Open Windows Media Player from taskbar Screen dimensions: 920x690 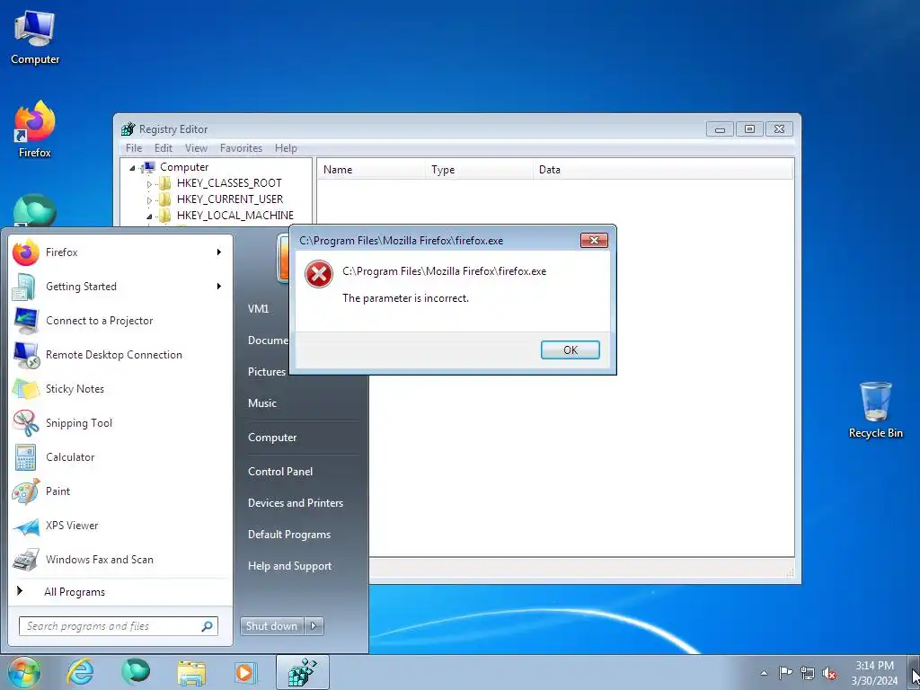pos(245,672)
